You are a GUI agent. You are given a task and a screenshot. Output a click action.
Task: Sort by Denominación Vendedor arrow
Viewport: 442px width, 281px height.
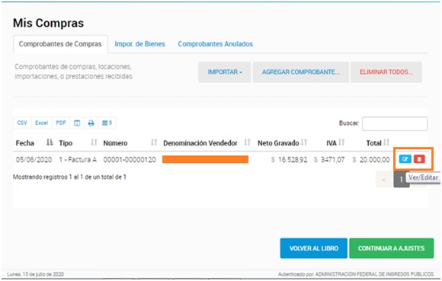point(247,142)
